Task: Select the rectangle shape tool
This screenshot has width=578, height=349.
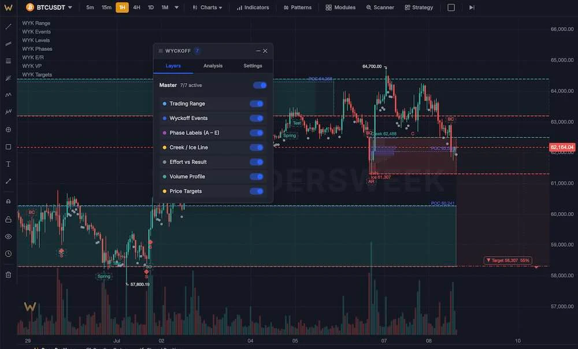Action: tap(8, 147)
